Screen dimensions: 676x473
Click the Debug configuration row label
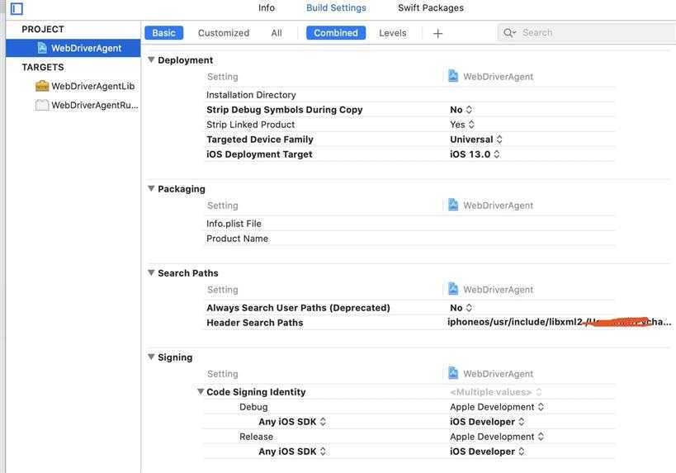(253, 407)
